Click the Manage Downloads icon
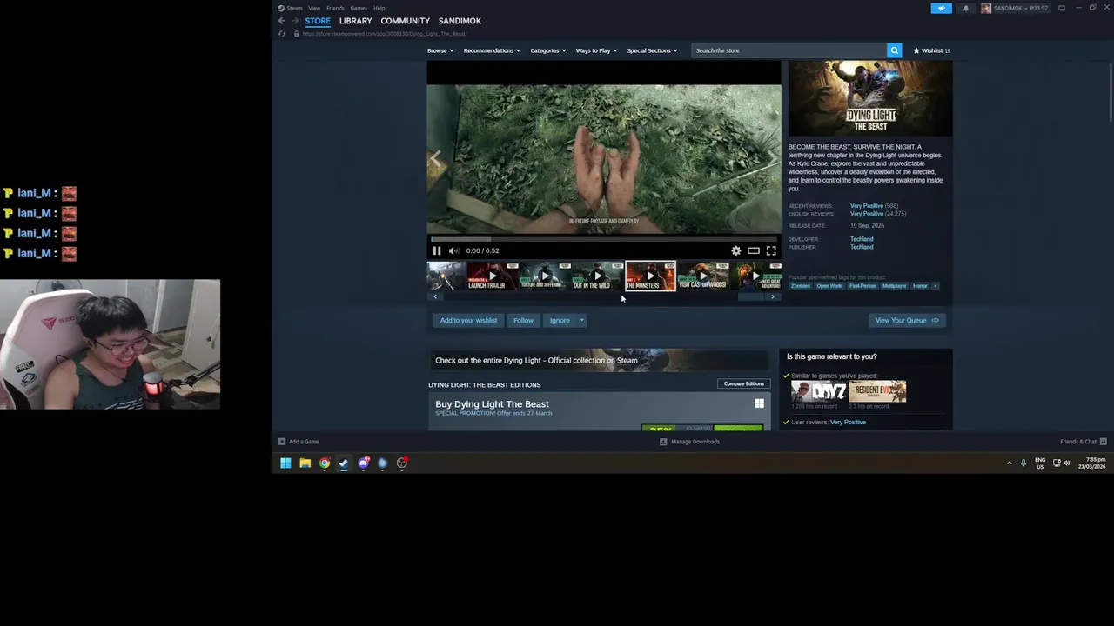The width and height of the screenshot is (1114, 626). (663, 442)
